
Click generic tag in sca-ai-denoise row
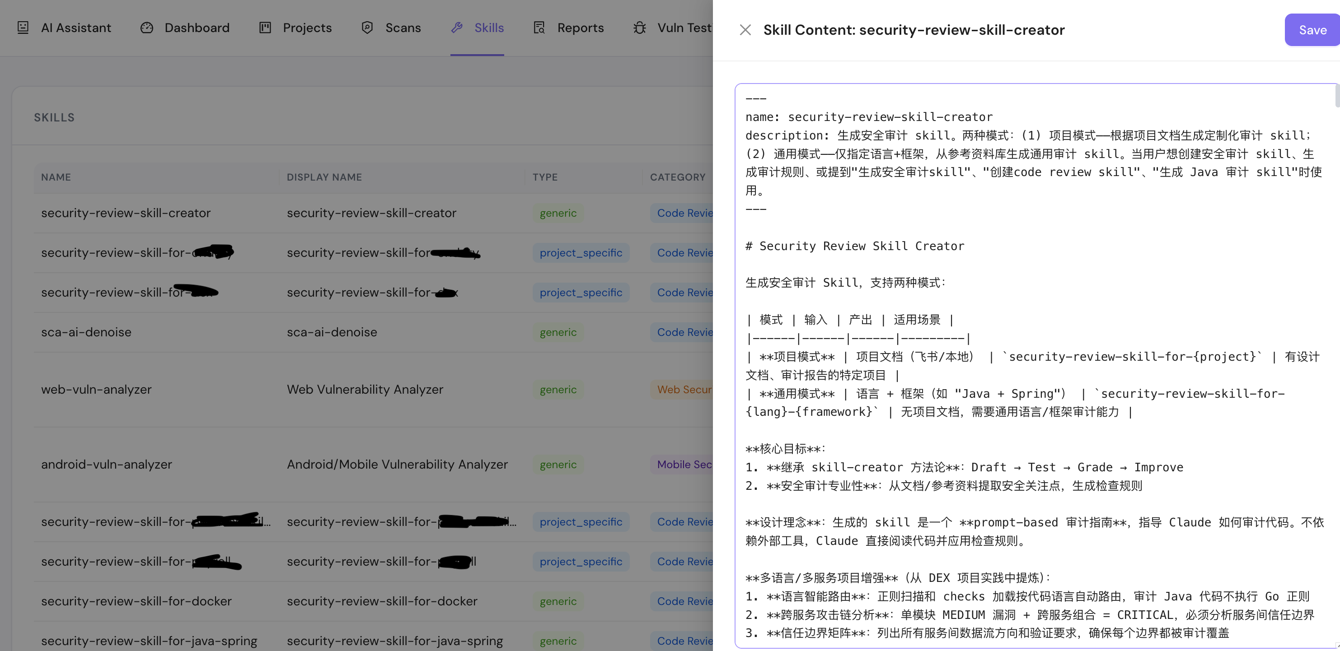(x=558, y=332)
